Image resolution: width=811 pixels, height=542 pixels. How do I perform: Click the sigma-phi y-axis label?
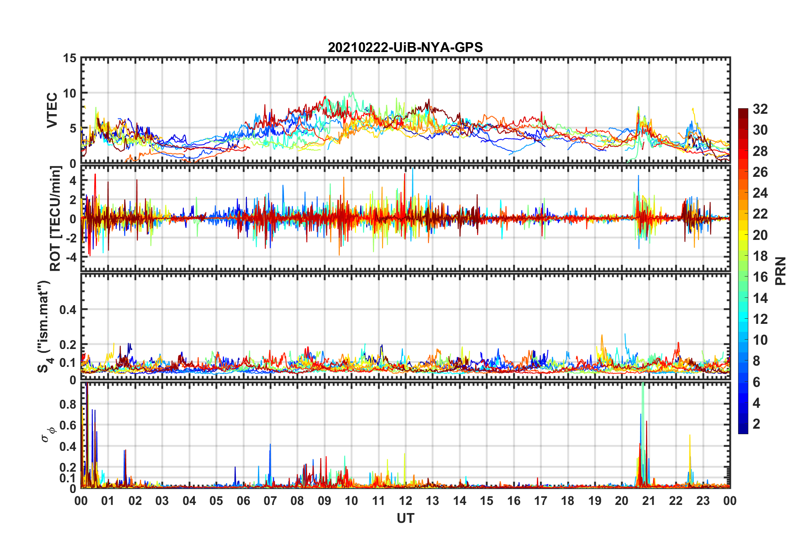click(48, 435)
